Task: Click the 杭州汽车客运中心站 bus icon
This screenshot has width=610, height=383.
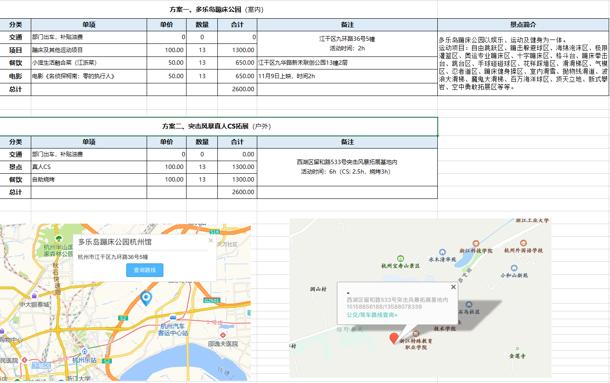Action: click(173, 318)
